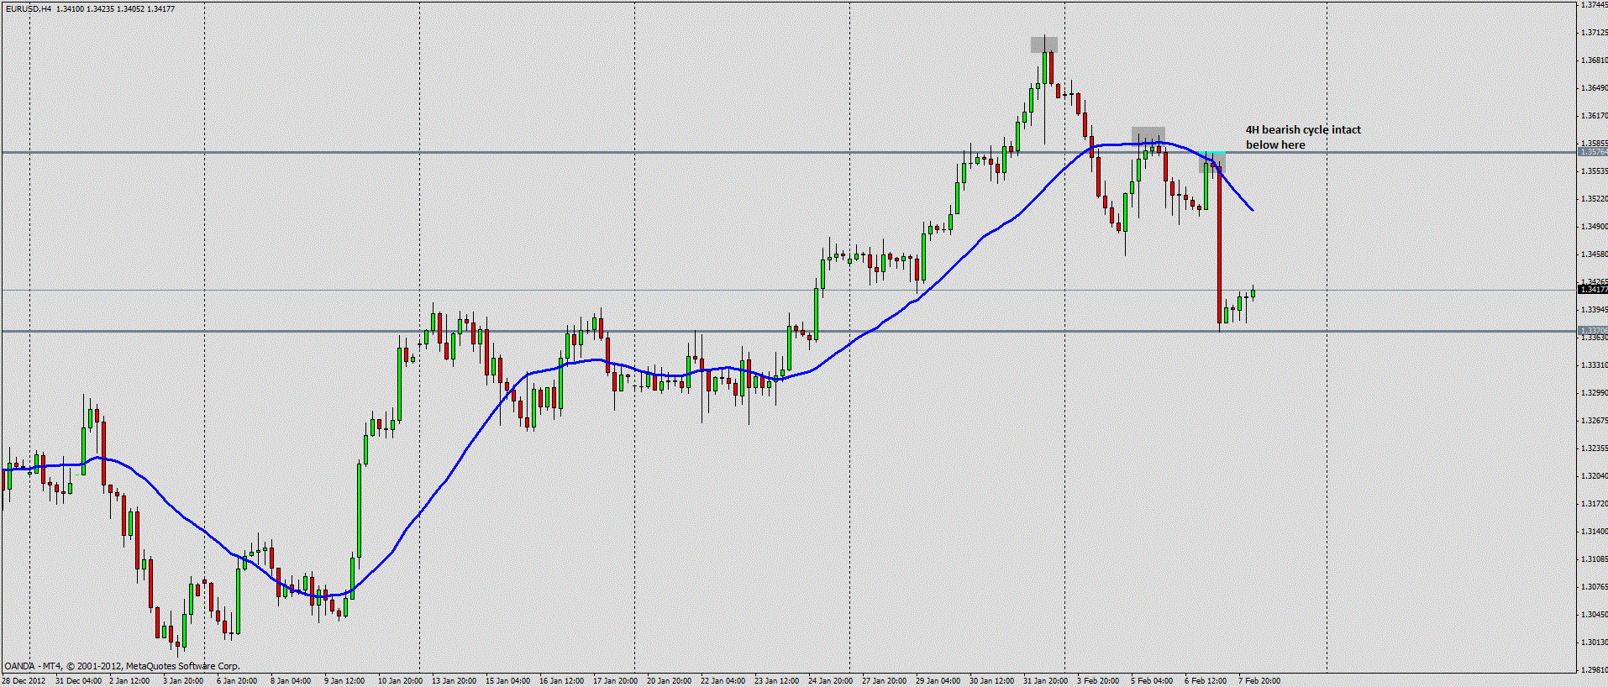The image size is (1608, 687).
Task: Click the 1.30130 price on the scale
Action: click(x=1593, y=642)
